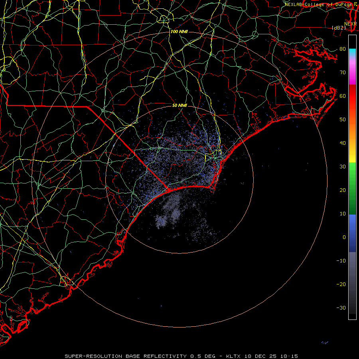
Task: Click the NEXR label above the scale
Action: pos(350,24)
